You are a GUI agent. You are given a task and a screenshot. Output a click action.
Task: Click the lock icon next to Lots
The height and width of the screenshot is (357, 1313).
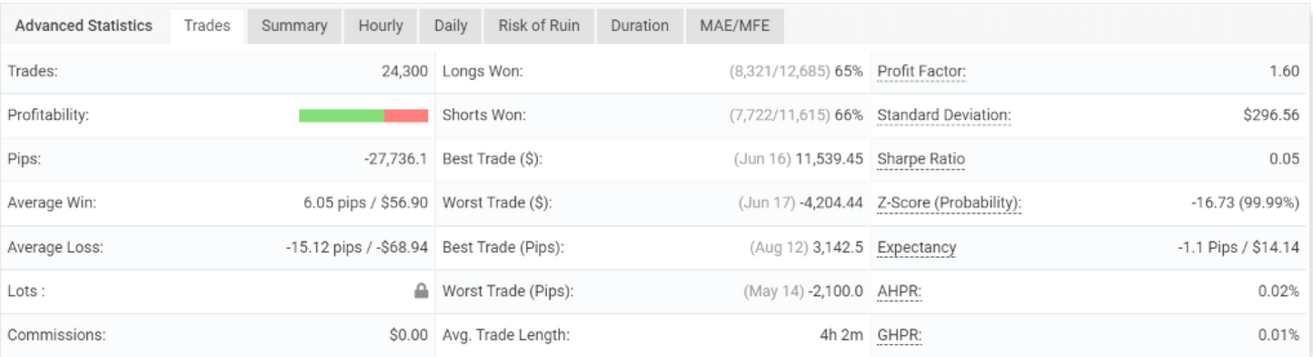421,291
